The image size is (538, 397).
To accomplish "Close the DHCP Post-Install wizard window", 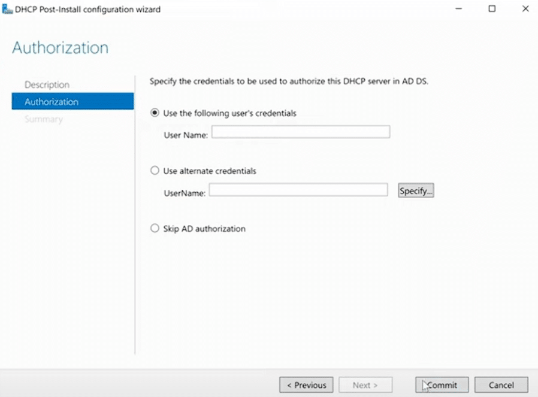I will tap(525, 9).
